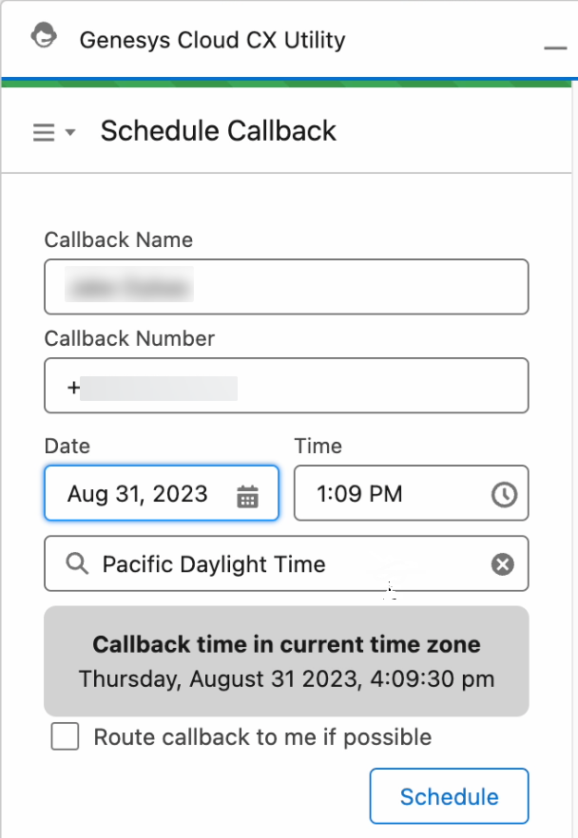
Task: Focus the Callback Name input field
Action: coord(286,287)
